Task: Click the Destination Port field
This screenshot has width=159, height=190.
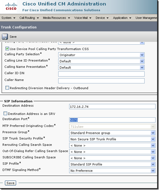Action: click(112, 120)
